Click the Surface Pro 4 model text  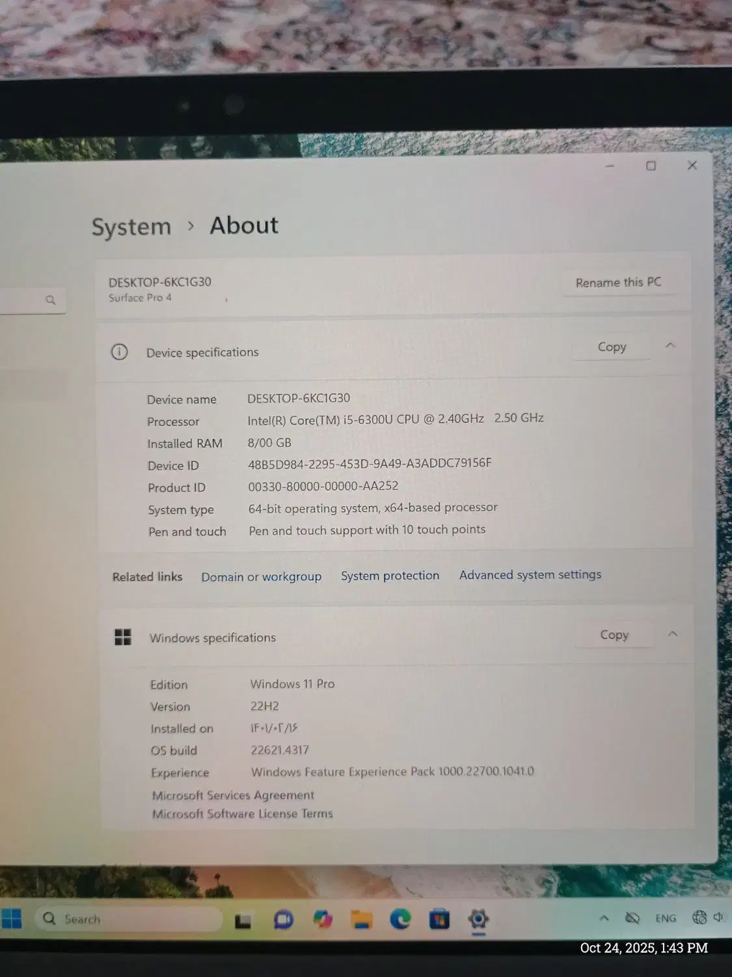point(140,298)
